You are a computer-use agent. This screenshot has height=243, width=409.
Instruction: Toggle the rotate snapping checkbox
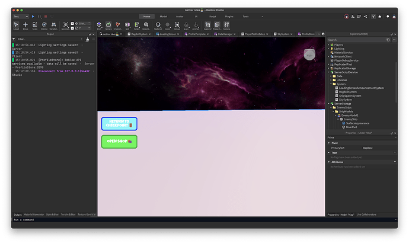pos(73,27)
